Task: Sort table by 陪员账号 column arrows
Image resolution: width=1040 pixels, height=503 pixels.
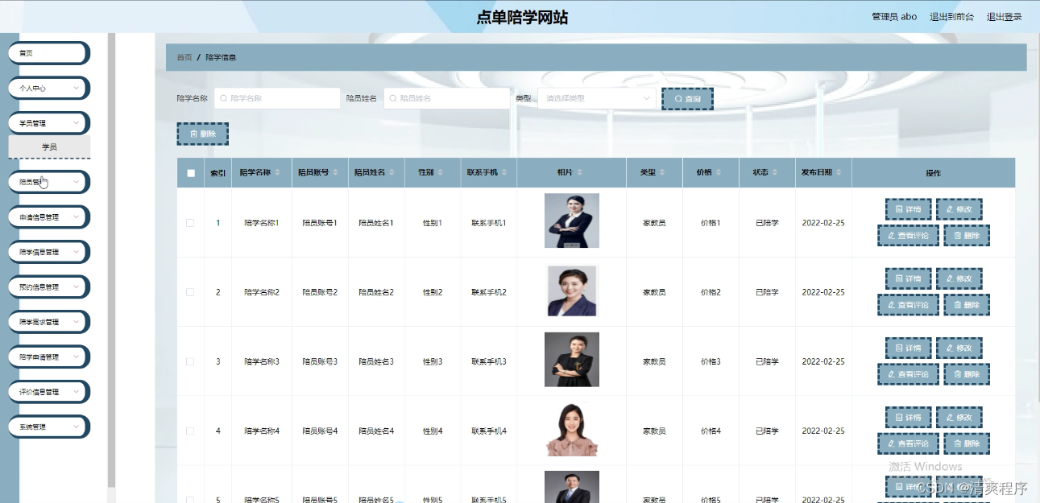Action: point(334,173)
